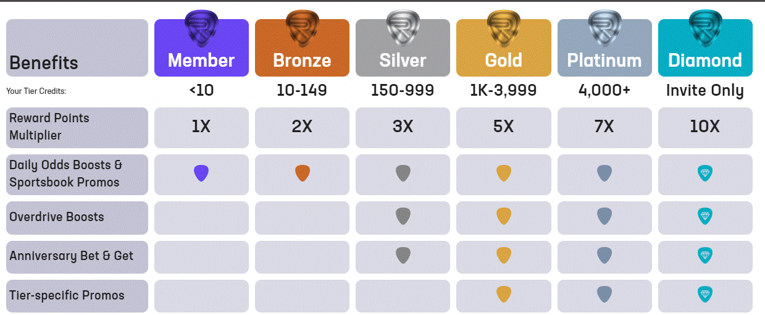Click the Benefits heading cell
This screenshot has height=315, width=765.
77,49
